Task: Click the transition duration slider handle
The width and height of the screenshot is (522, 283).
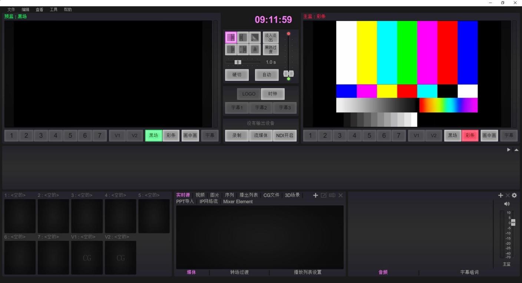Action: pos(238,62)
